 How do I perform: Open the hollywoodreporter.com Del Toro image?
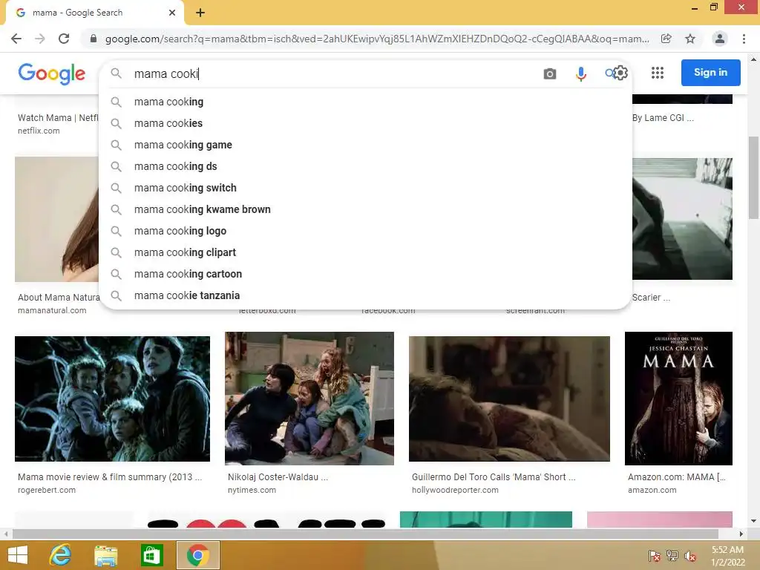pyautogui.click(x=509, y=399)
